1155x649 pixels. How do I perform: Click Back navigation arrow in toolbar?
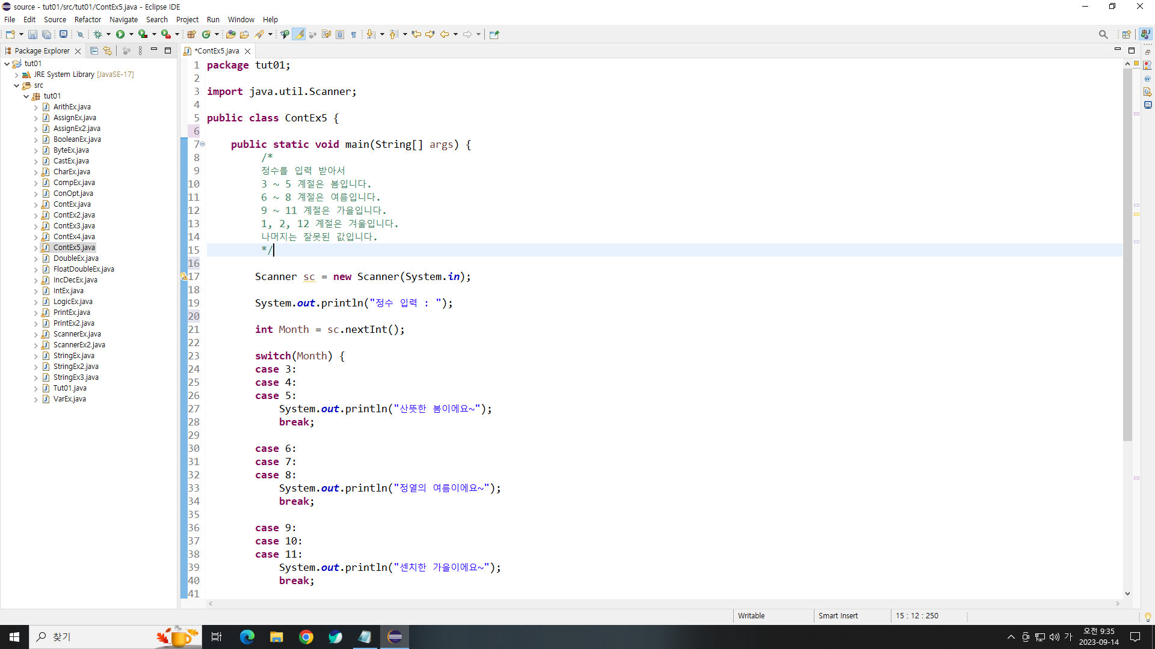point(444,34)
